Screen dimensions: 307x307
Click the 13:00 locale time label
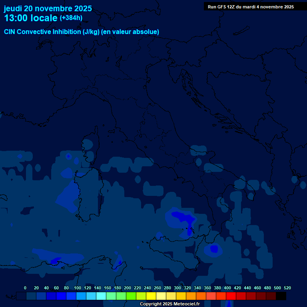click(31, 18)
